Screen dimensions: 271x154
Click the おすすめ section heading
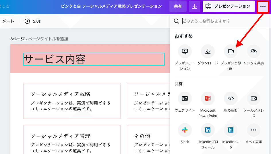183,36
